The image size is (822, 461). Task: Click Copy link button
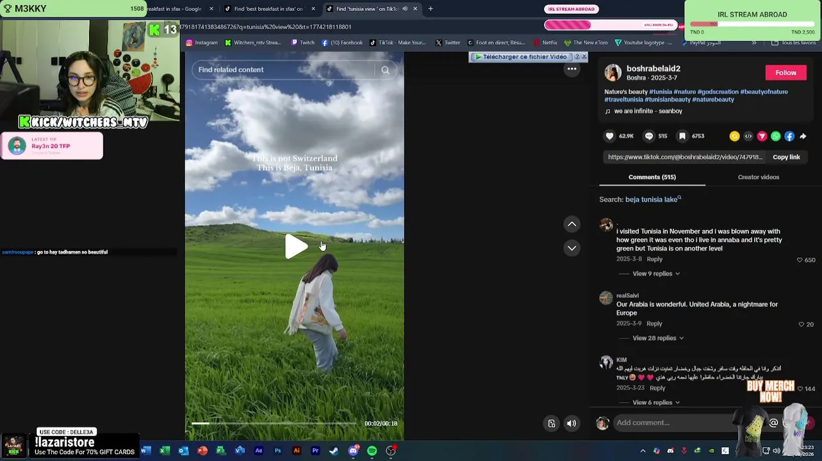pos(786,157)
